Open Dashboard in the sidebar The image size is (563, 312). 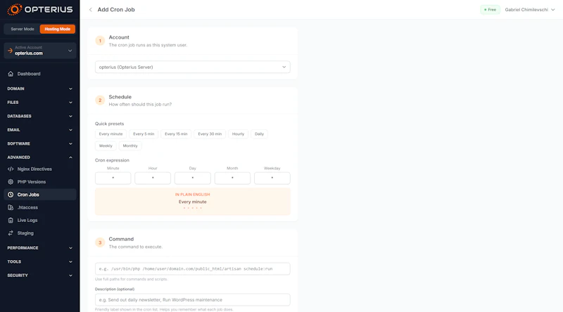40,74
